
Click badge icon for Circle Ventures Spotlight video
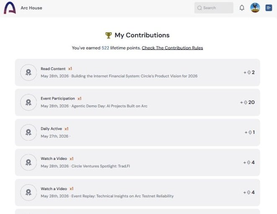(x=28, y=162)
